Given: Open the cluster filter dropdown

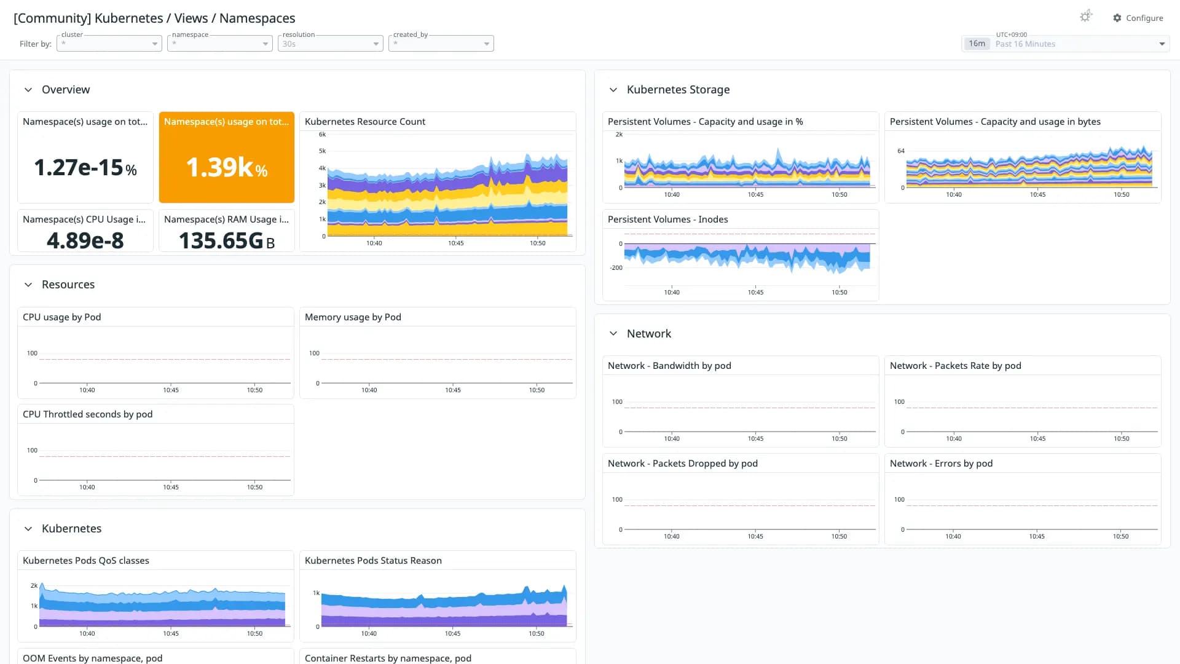Looking at the screenshot, I should (109, 43).
